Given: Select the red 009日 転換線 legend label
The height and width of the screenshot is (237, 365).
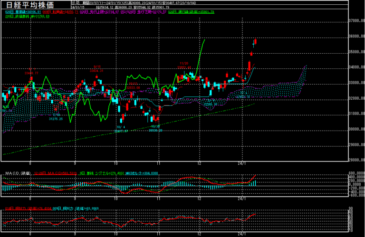Looking at the screenshot, I should pos(60,12).
